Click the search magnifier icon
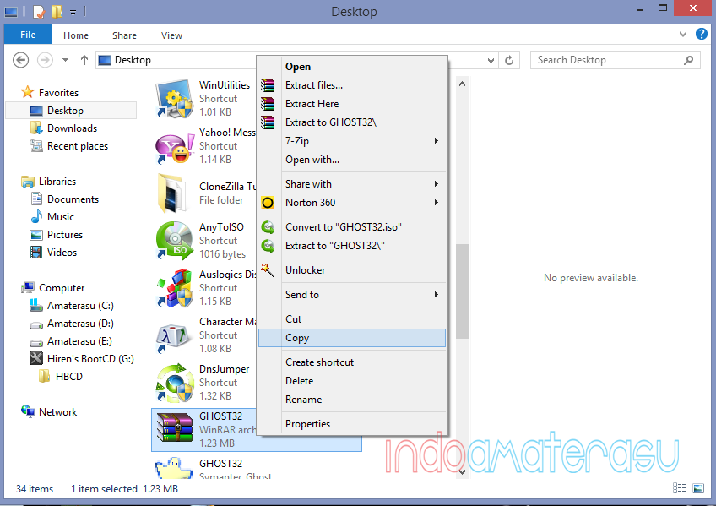 tap(689, 60)
